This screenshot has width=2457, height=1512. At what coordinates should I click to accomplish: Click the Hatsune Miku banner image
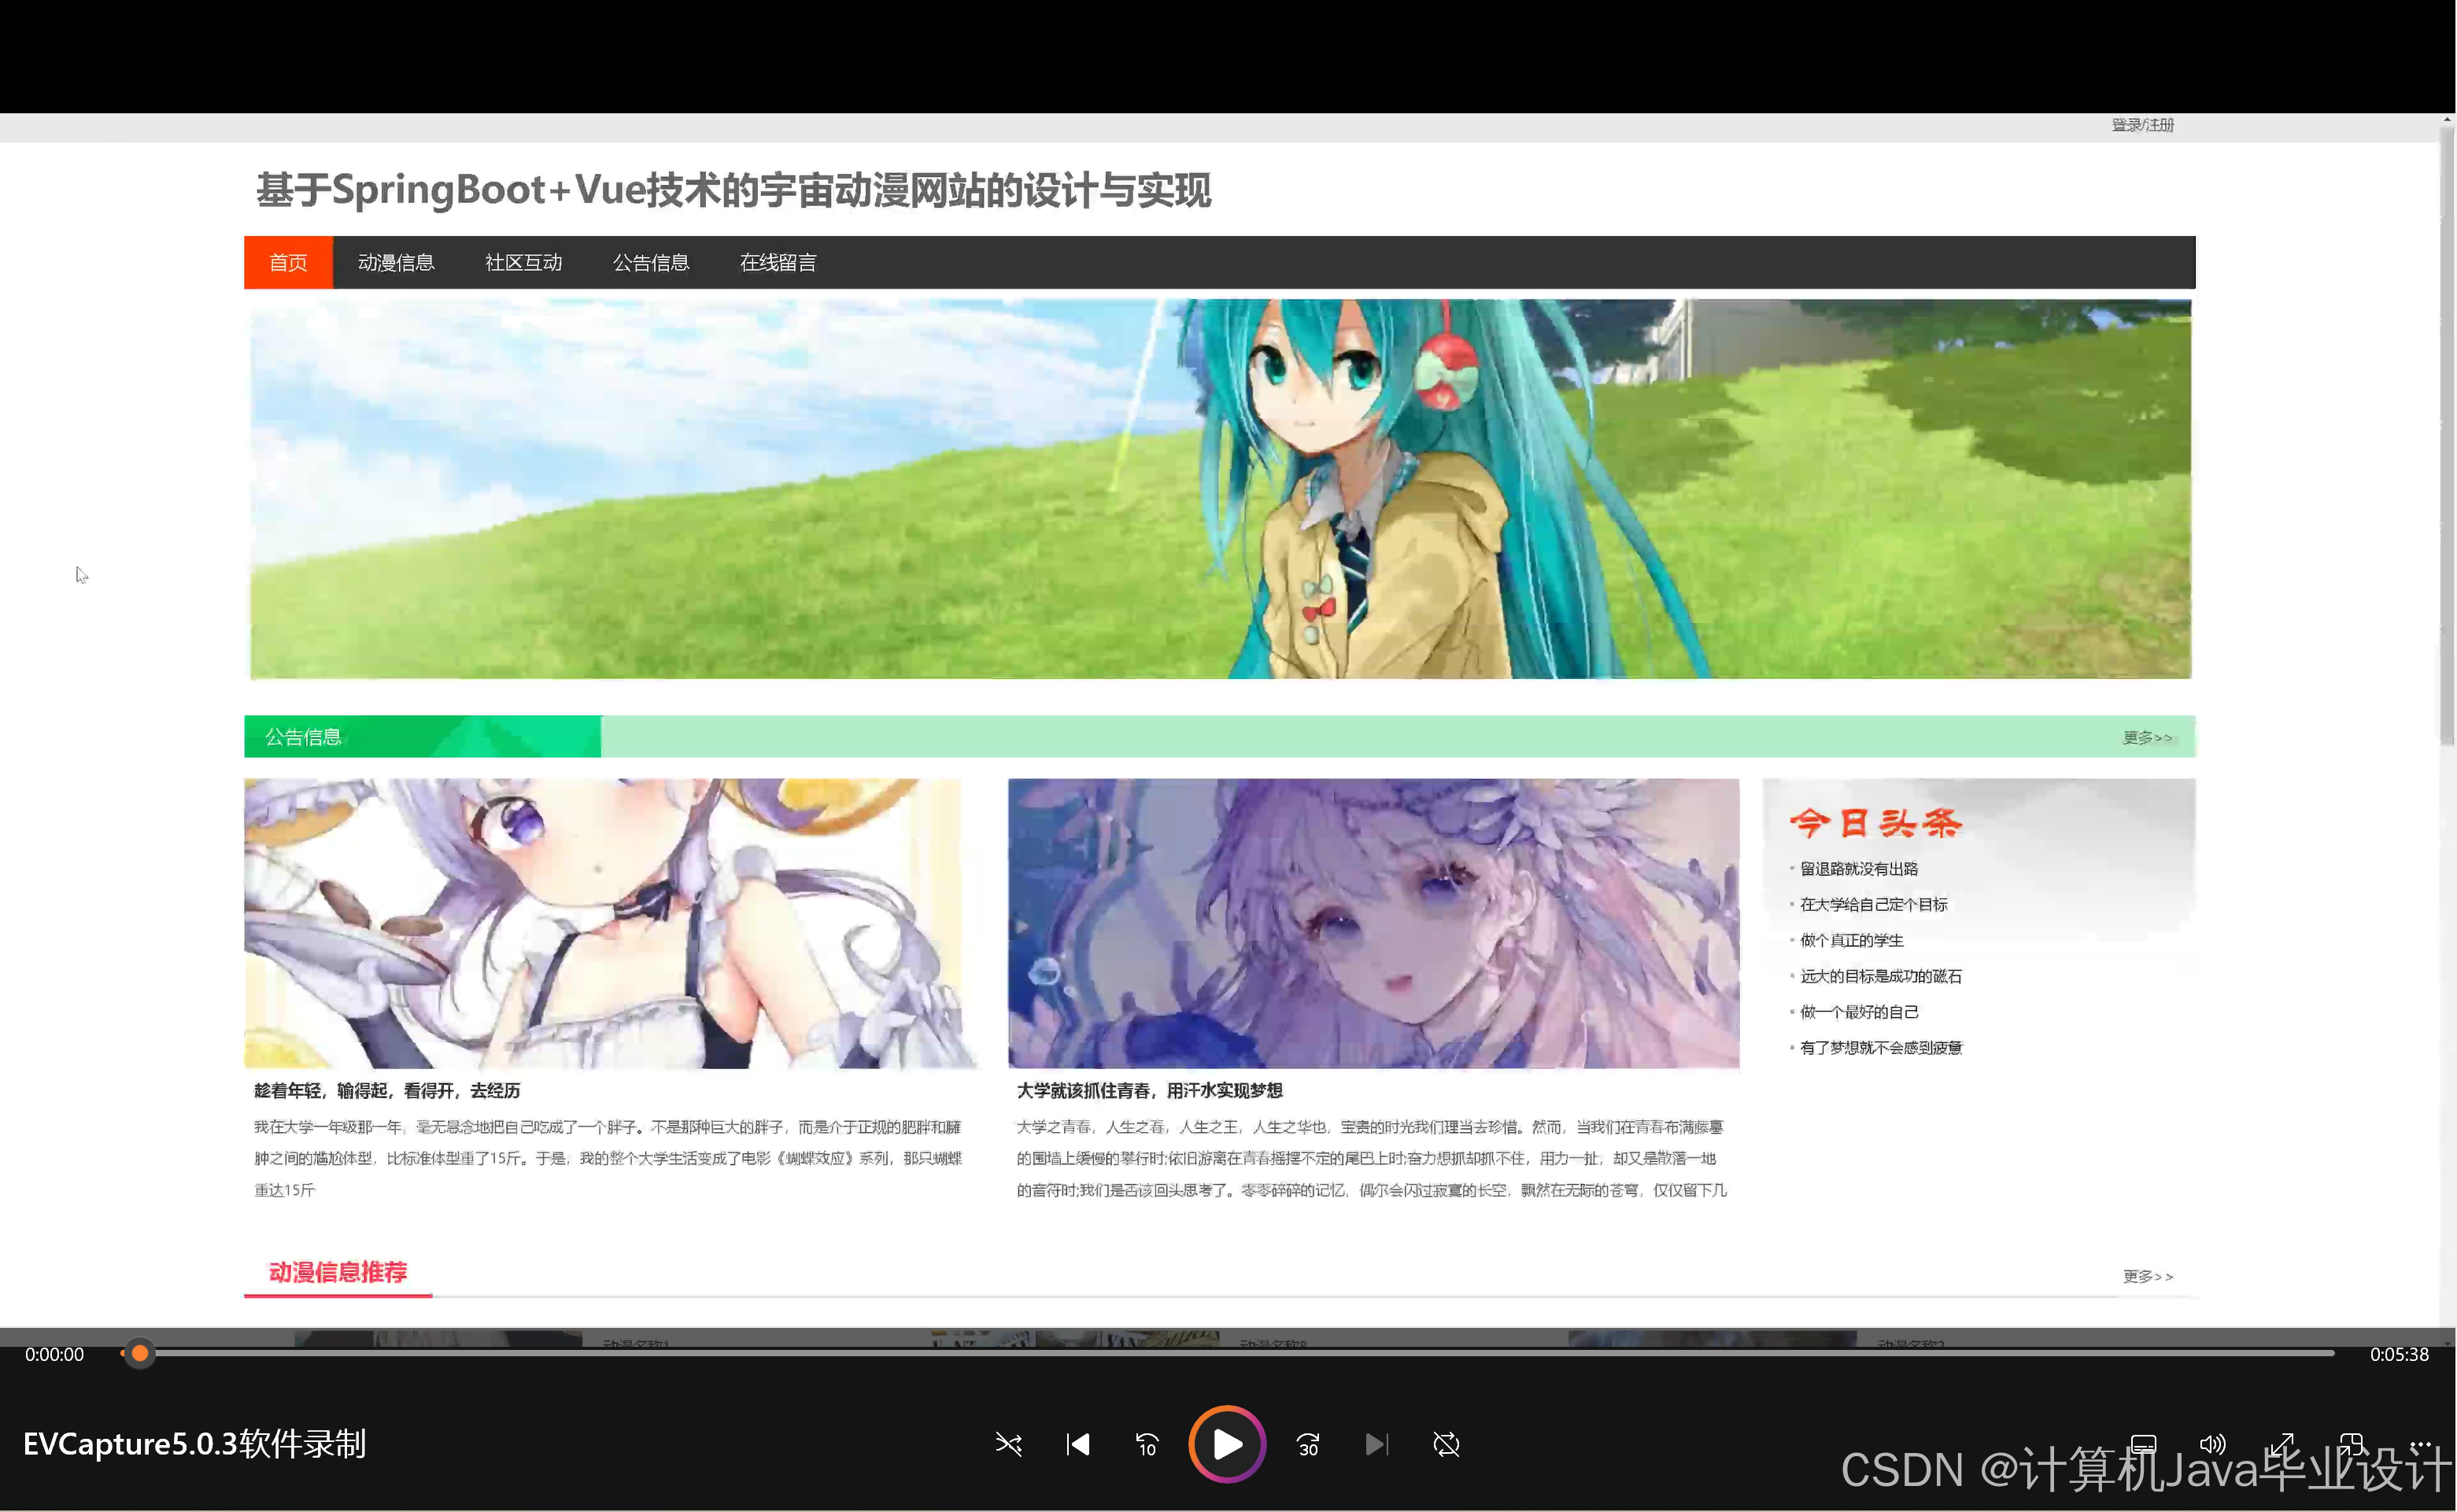tap(1221, 489)
